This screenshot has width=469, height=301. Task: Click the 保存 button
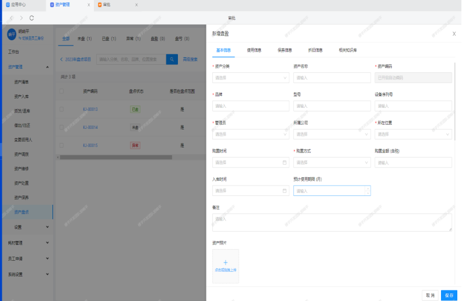[449, 295]
